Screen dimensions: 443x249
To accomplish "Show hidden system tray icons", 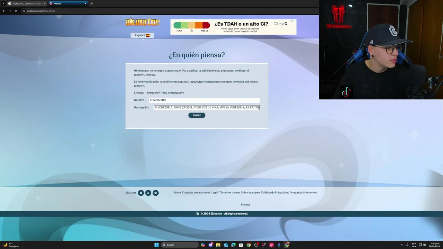I will pyautogui.click(x=401, y=245).
